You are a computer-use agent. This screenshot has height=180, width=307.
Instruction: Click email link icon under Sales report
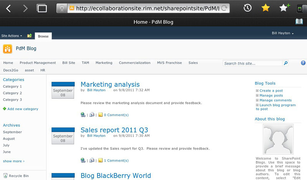click(x=92, y=160)
